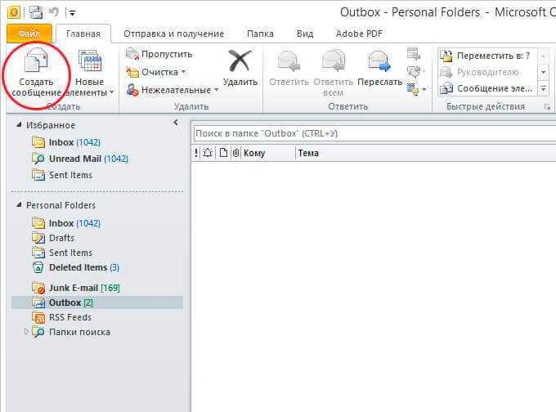Viewport: 556px width, 412px height.
Task: Open Нежелательные junk dropdown
Action: (x=173, y=90)
